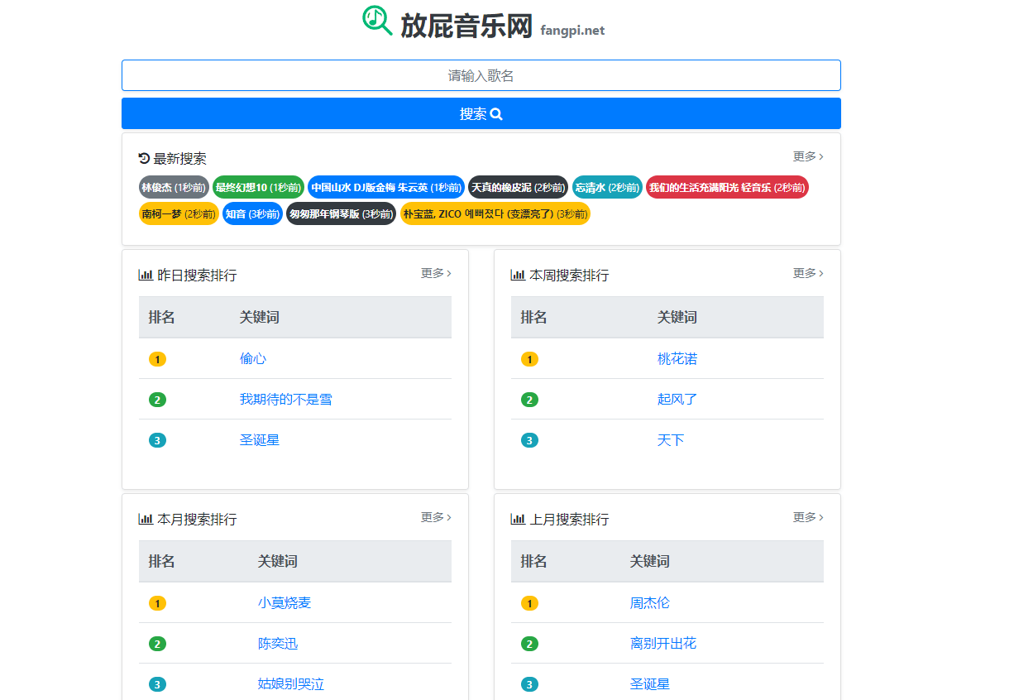This screenshot has width=1033, height=700.
Task: Click the bar chart icon beside 本周搜索排行
Action: (518, 273)
